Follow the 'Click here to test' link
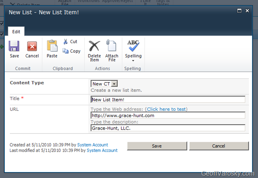This screenshot has height=178, width=258. click(x=166, y=109)
